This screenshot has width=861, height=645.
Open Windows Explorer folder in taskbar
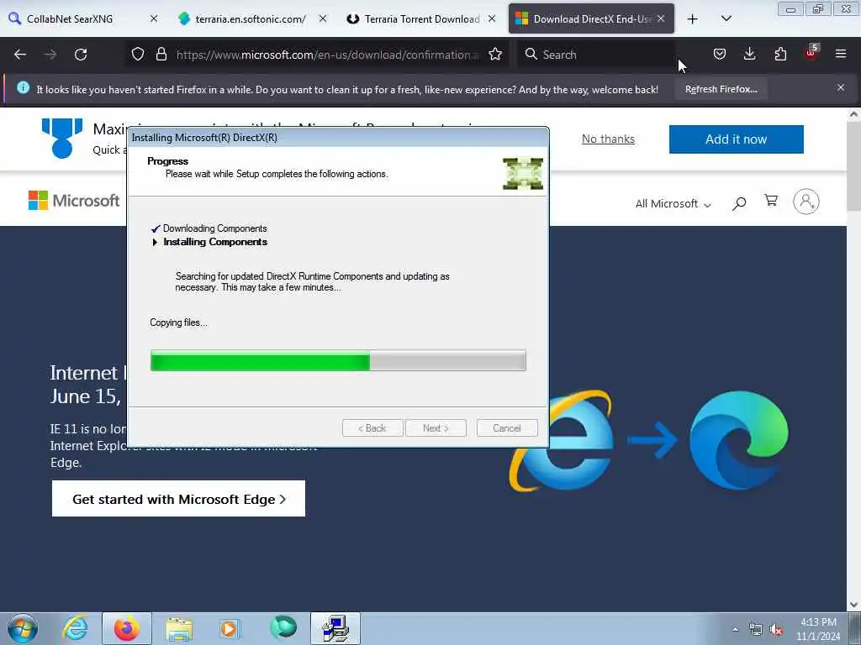coord(179,629)
